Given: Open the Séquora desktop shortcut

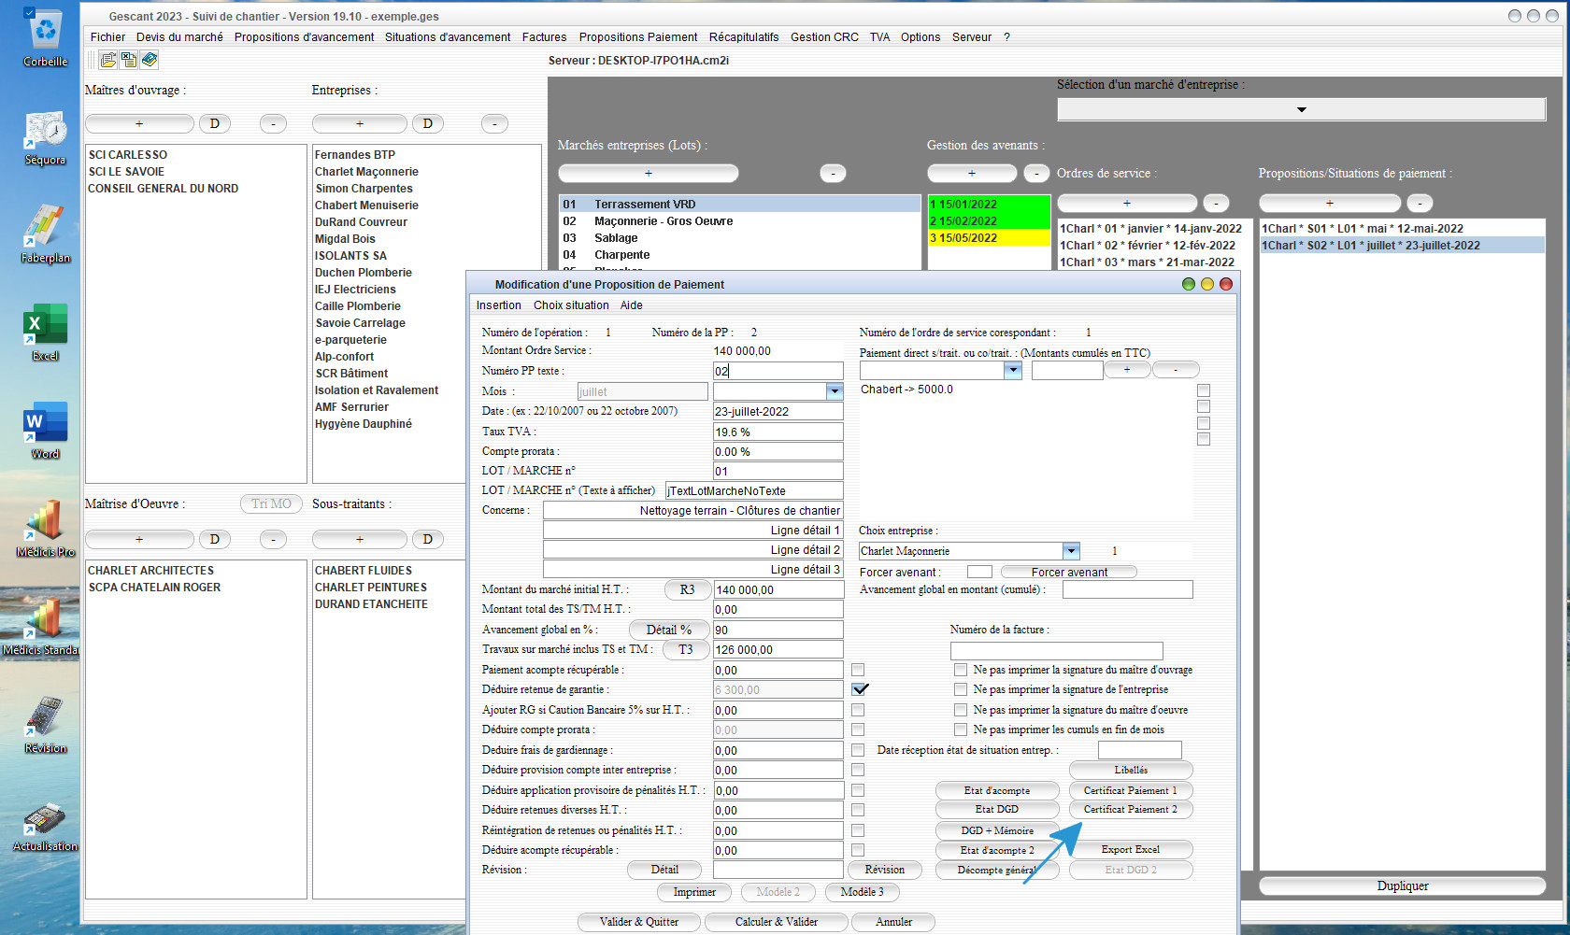Looking at the screenshot, I should (45, 138).
